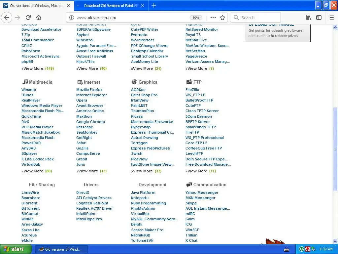
Task: Open the Winamp link
Action: tap(29, 90)
